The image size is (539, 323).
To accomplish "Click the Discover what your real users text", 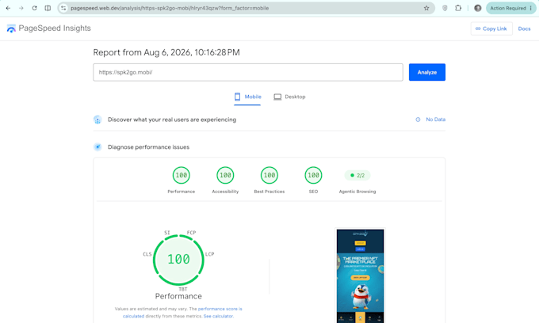I will coord(172,120).
